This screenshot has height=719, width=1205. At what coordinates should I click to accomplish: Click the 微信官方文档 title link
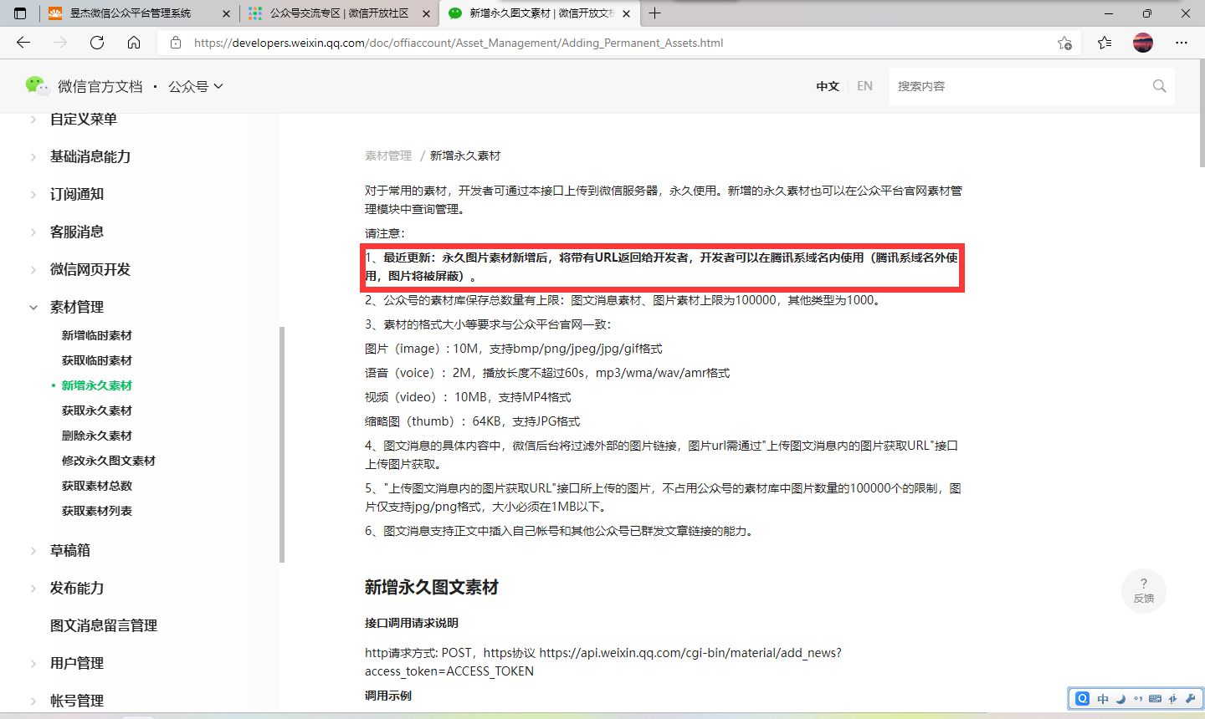click(100, 86)
